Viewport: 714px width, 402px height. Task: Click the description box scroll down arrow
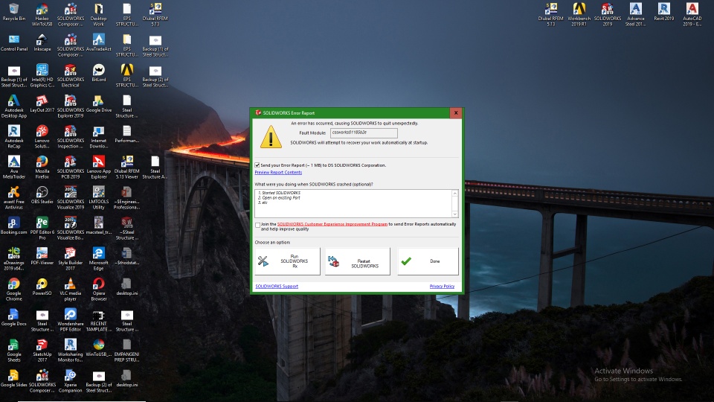(454, 214)
